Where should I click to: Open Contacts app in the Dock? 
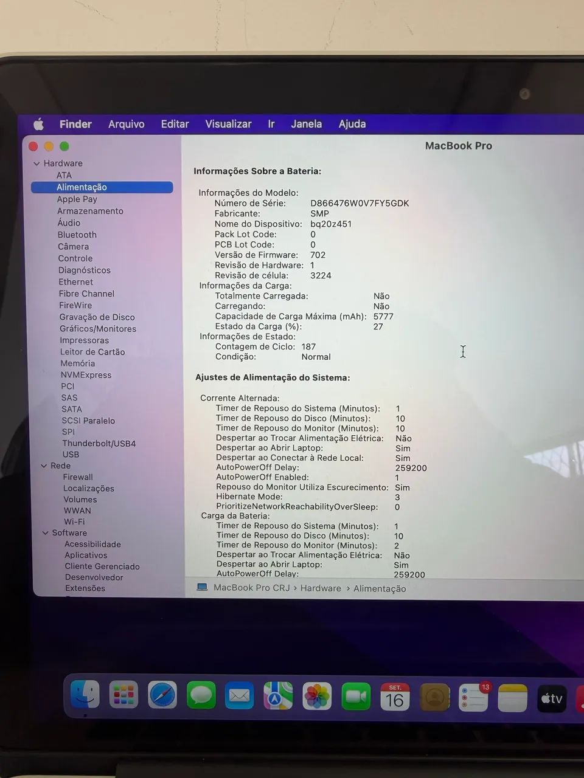[x=434, y=697]
